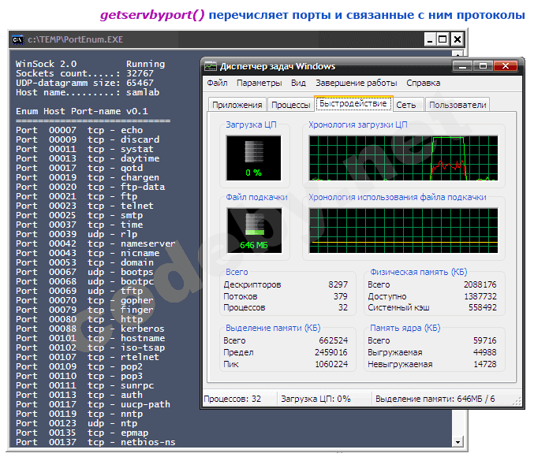Maximize the PortEnum console window

tap(443, 39)
